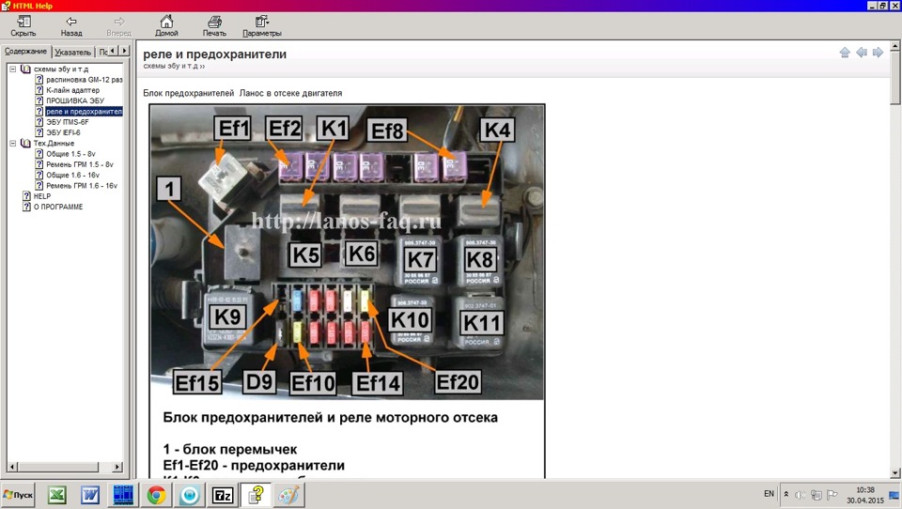
Task: Open the 'Общие 1.6 - 16v' topic
Action: point(72,175)
